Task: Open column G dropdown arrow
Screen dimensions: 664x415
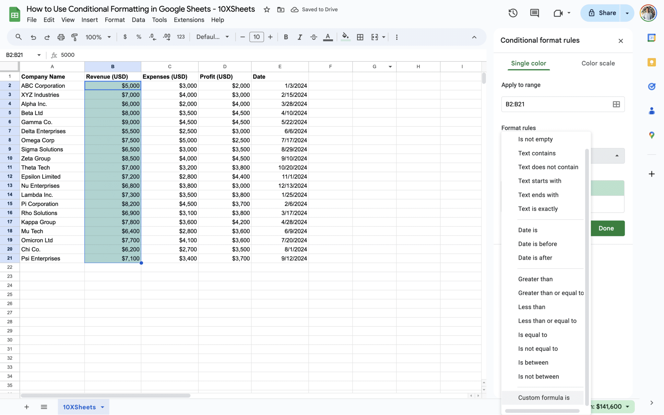Action: coord(390,67)
